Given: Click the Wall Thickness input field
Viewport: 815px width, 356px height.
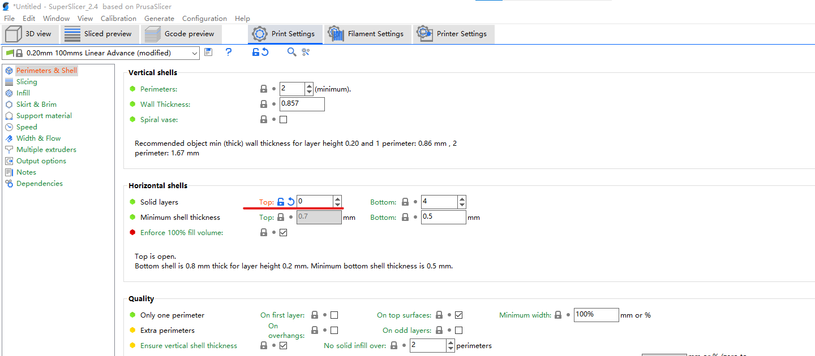Looking at the screenshot, I should pos(302,104).
